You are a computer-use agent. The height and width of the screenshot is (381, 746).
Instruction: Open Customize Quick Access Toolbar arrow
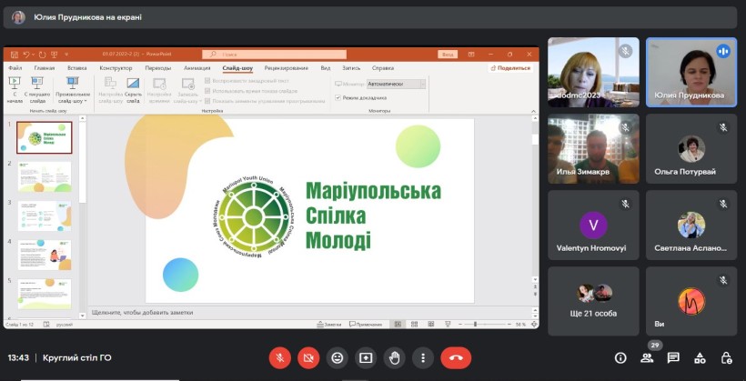click(66, 55)
